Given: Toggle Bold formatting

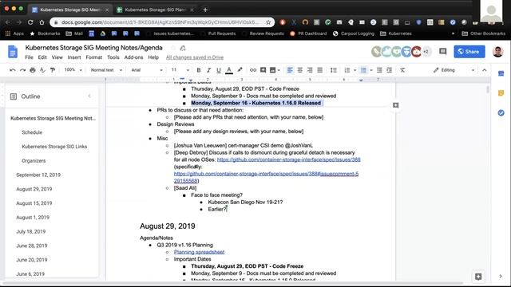Looking at the screenshot, I should pyautogui.click(x=199, y=70).
